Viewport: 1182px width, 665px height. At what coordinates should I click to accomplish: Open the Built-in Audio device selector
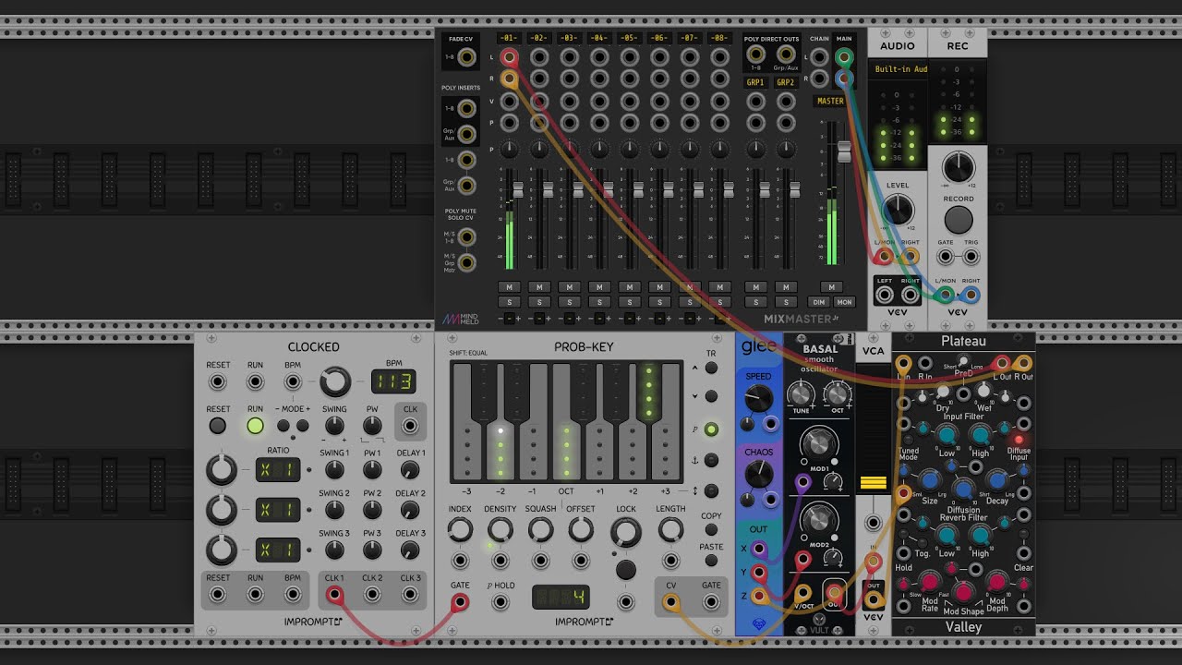pos(898,69)
